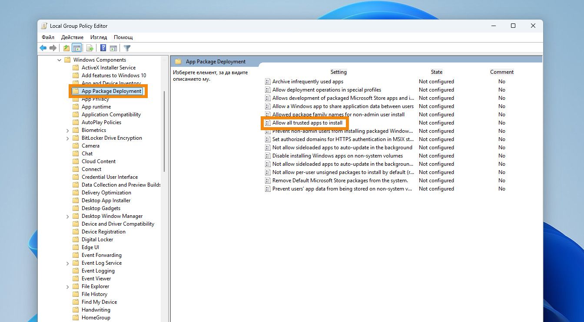The image size is (584, 322).
Task: Open the Действие menu
Action: pyautogui.click(x=73, y=37)
